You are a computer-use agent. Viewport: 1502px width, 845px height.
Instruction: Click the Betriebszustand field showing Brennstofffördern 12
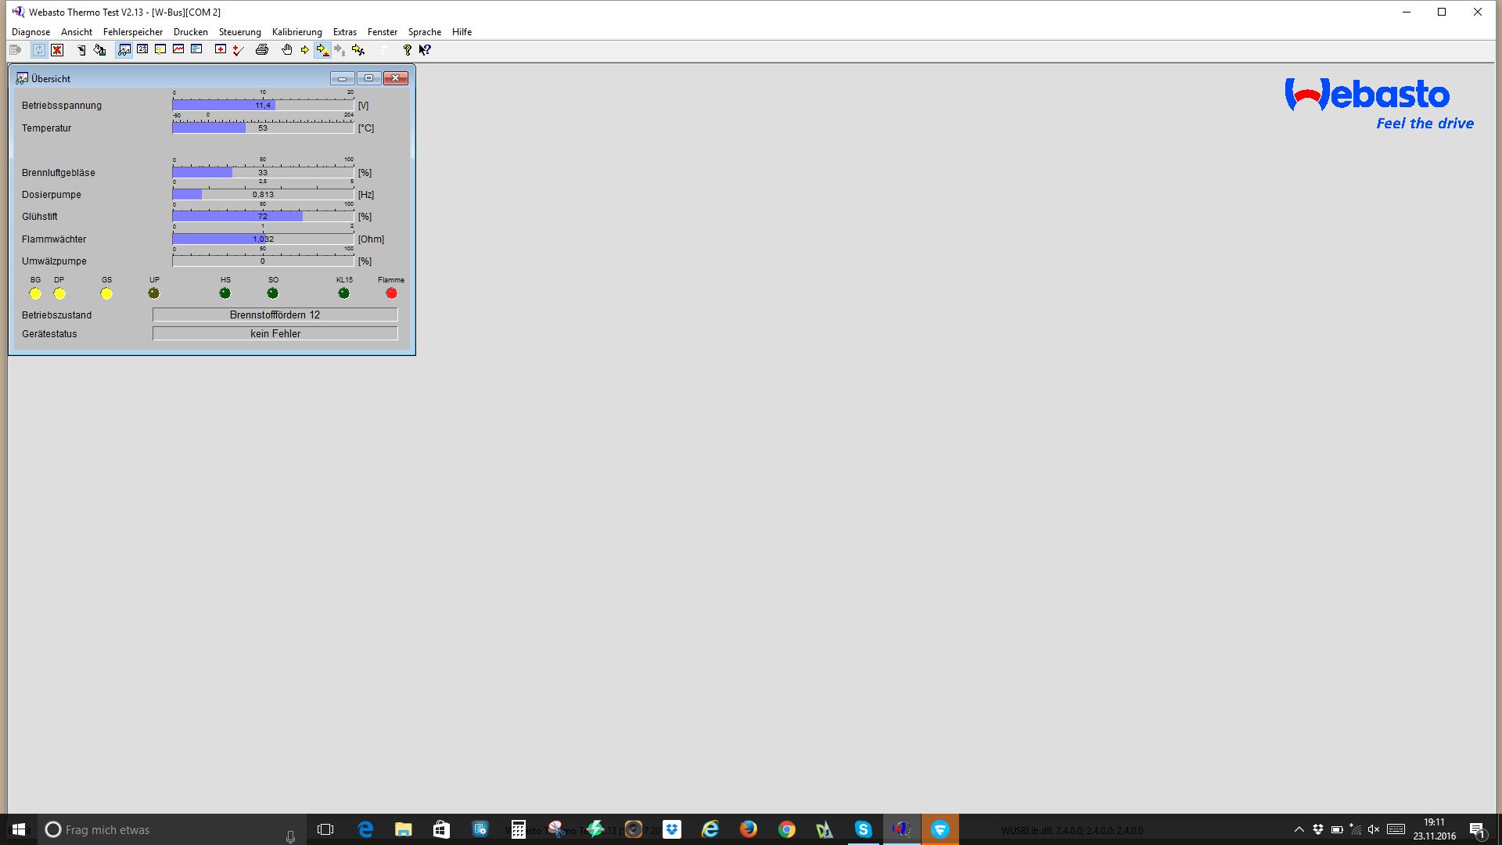pos(275,315)
